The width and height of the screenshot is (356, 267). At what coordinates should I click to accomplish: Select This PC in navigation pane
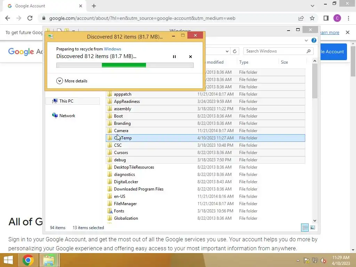coord(73,101)
